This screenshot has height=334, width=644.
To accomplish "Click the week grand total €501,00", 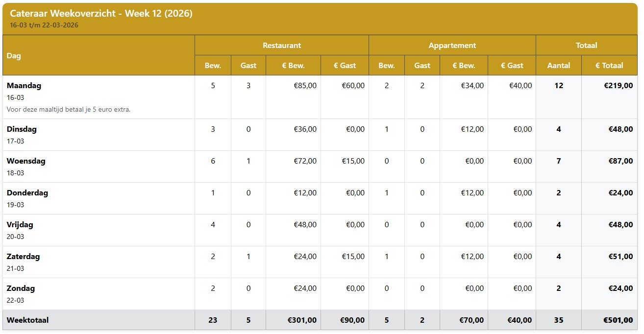I will tap(618, 320).
